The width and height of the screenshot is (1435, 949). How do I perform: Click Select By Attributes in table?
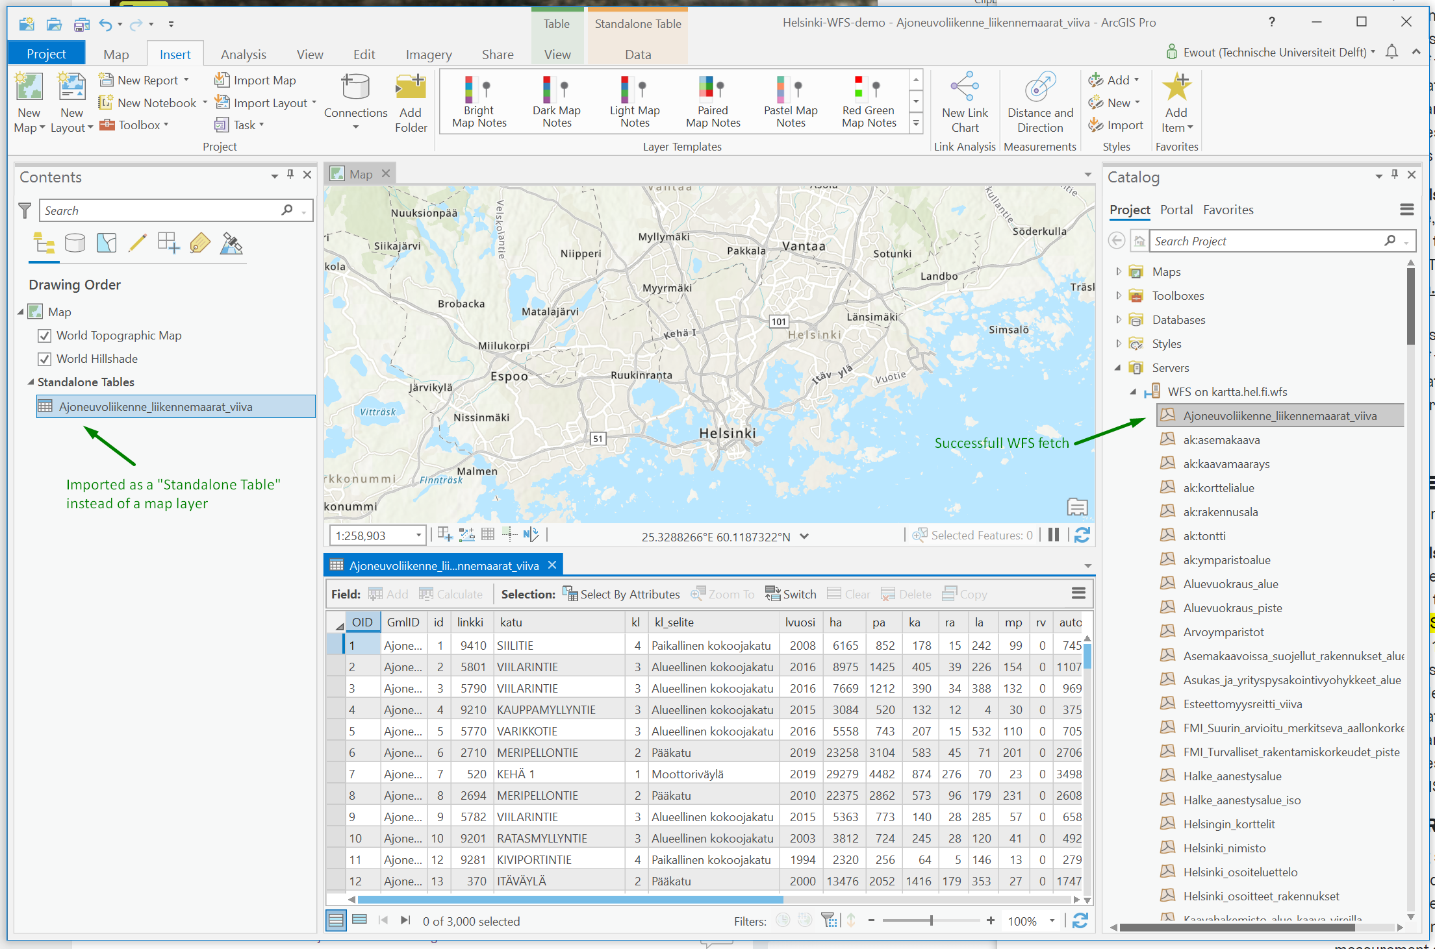621,594
